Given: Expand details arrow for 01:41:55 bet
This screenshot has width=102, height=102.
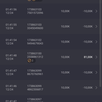Looking at the screenshot, I should (96, 27).
